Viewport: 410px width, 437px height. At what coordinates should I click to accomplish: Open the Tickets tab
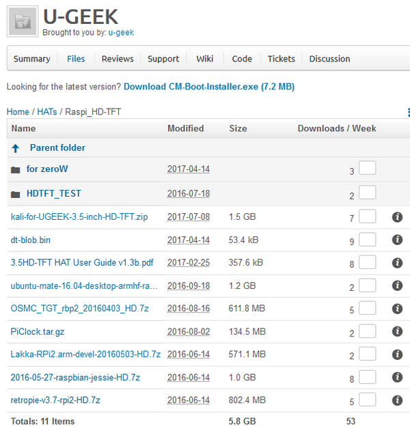(282, 59)
